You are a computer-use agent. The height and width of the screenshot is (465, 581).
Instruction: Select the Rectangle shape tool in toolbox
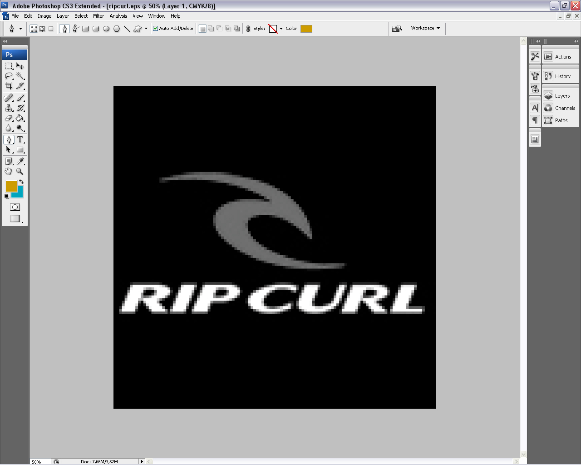point(20,150)
